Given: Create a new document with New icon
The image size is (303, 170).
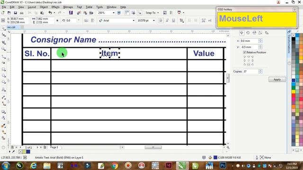Looking at the screenshot, I should point(3,13).
